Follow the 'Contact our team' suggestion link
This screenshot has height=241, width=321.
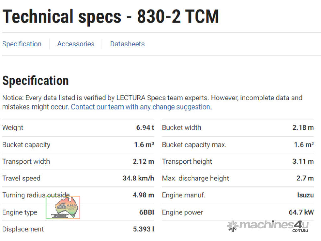(141, 107)
